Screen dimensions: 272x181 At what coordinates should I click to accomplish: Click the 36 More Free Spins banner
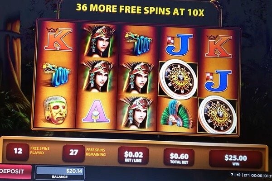tap(140, 10)
